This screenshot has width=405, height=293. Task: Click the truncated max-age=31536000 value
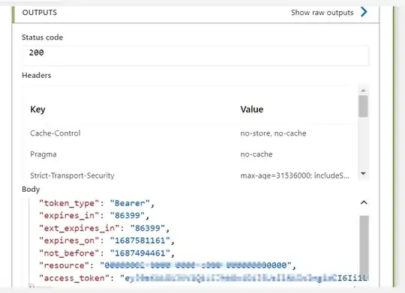[x=295, y=175]
